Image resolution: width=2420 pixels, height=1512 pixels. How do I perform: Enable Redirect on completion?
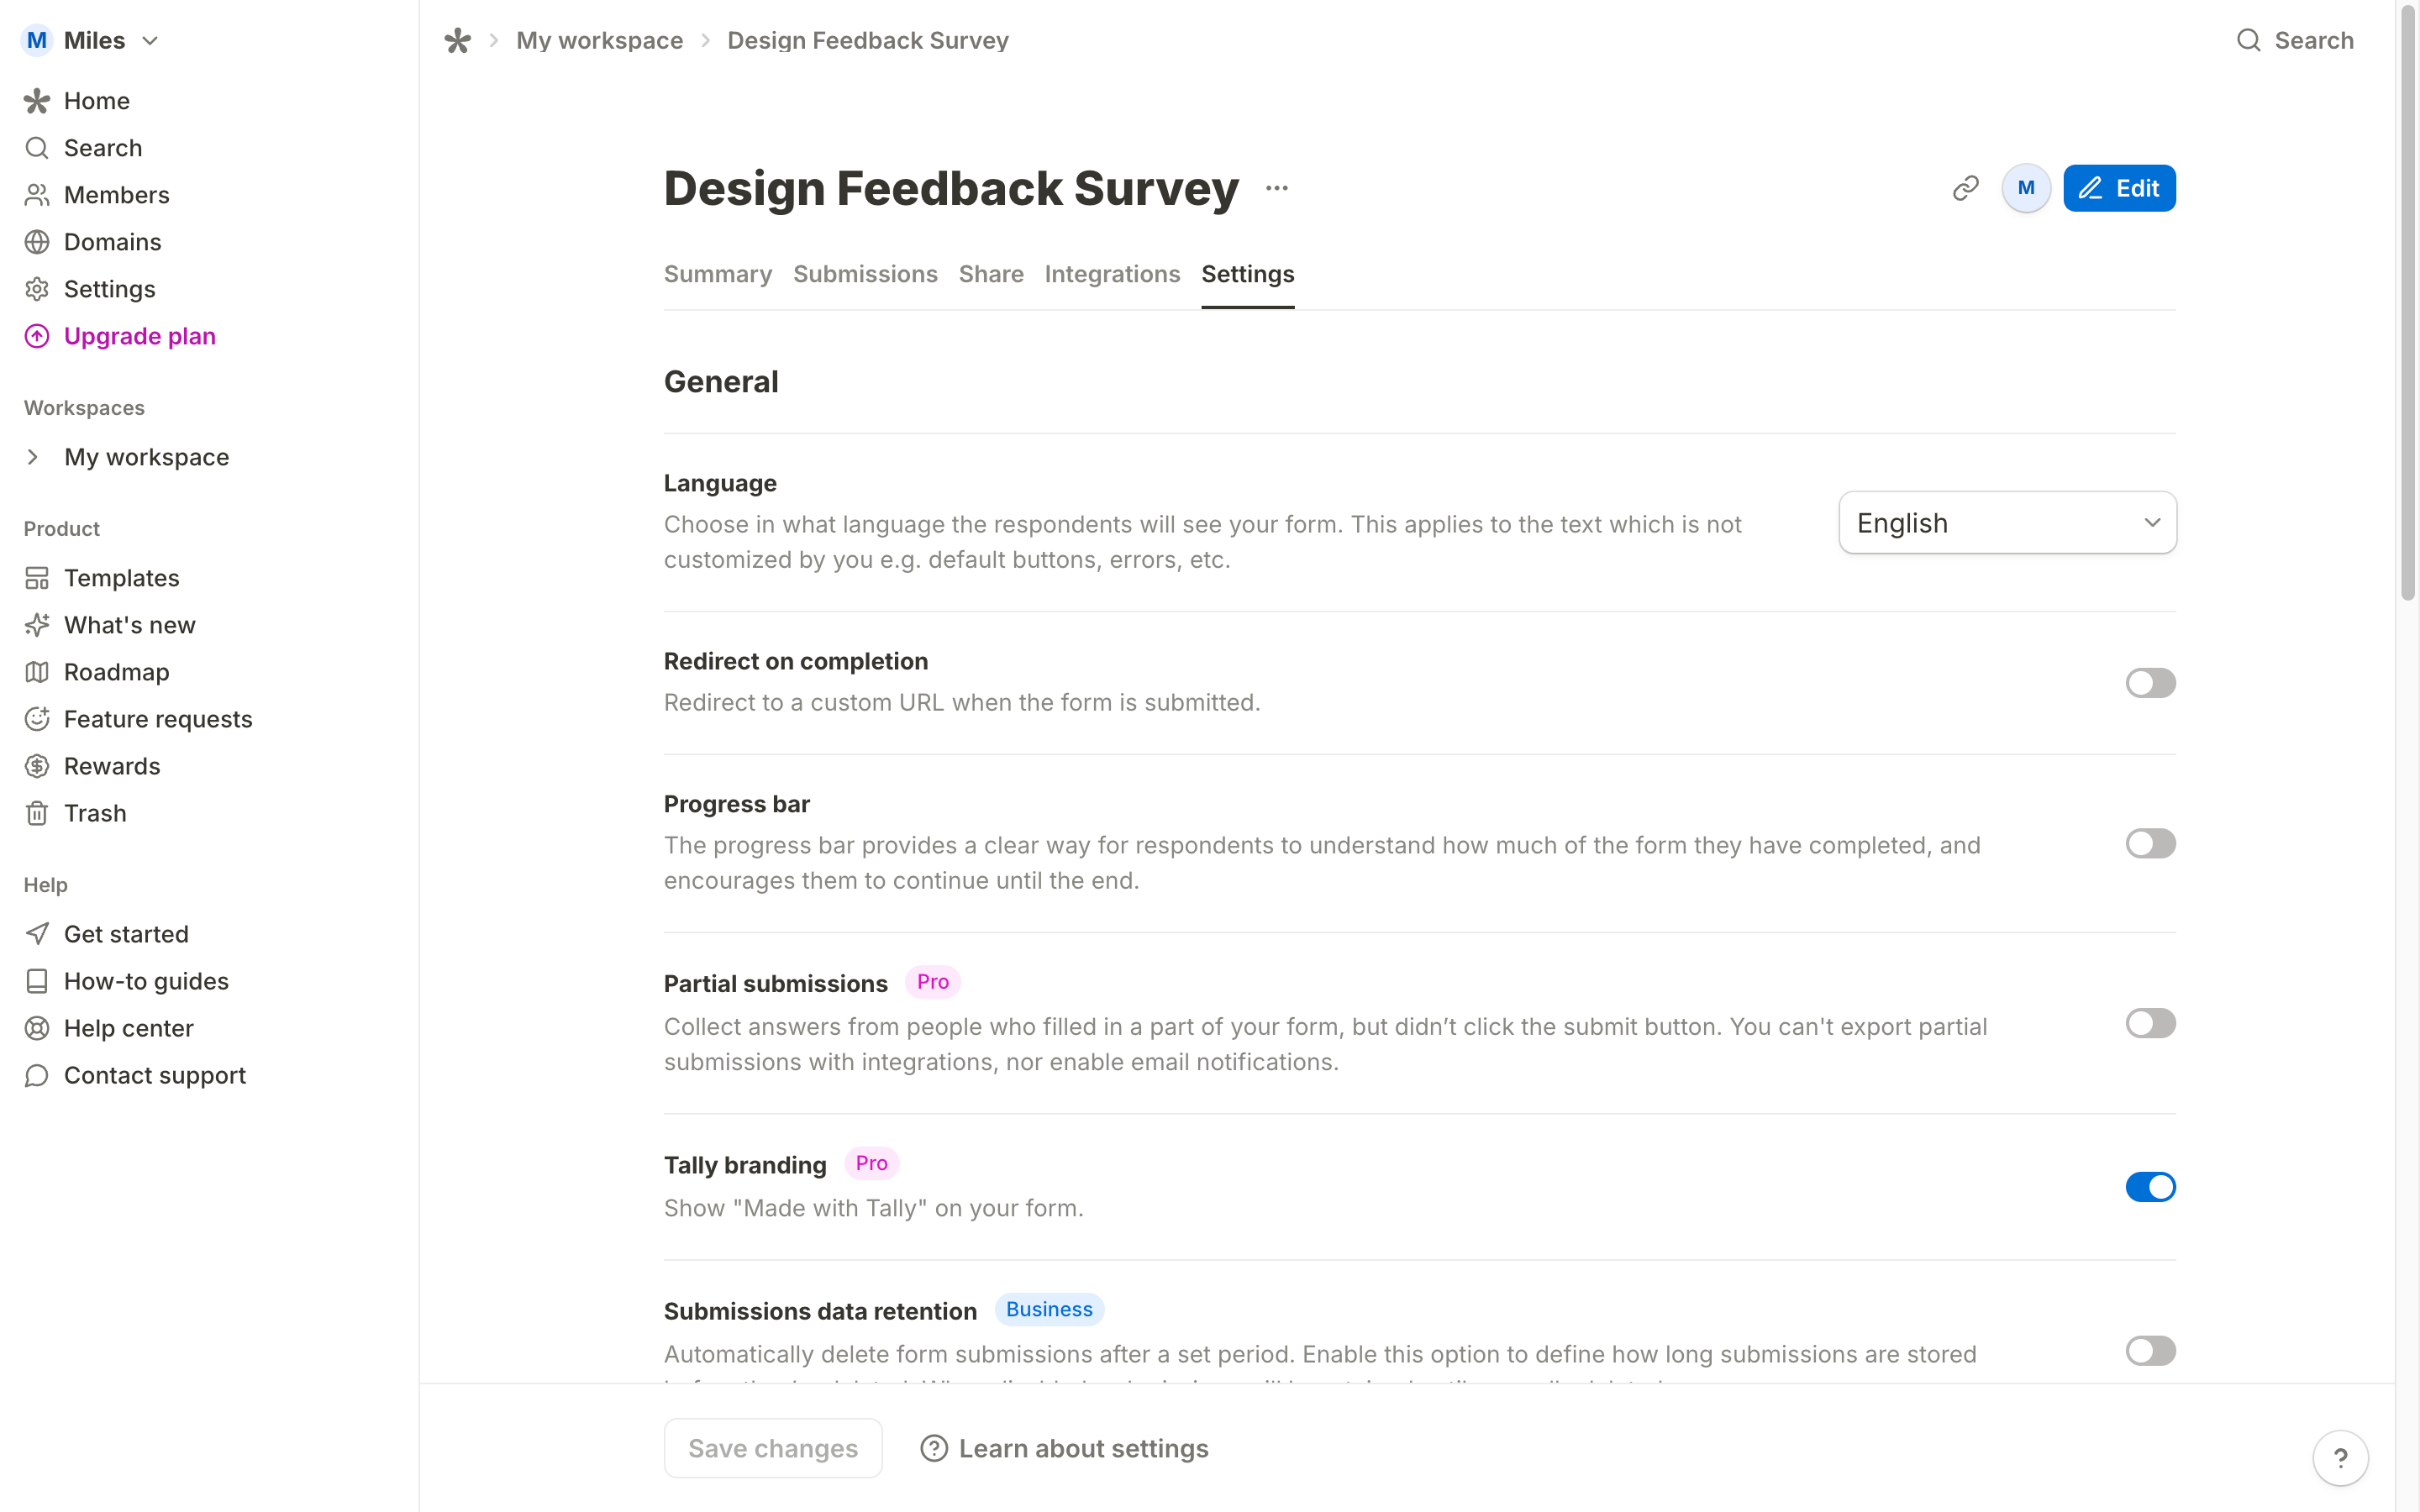2150,682
